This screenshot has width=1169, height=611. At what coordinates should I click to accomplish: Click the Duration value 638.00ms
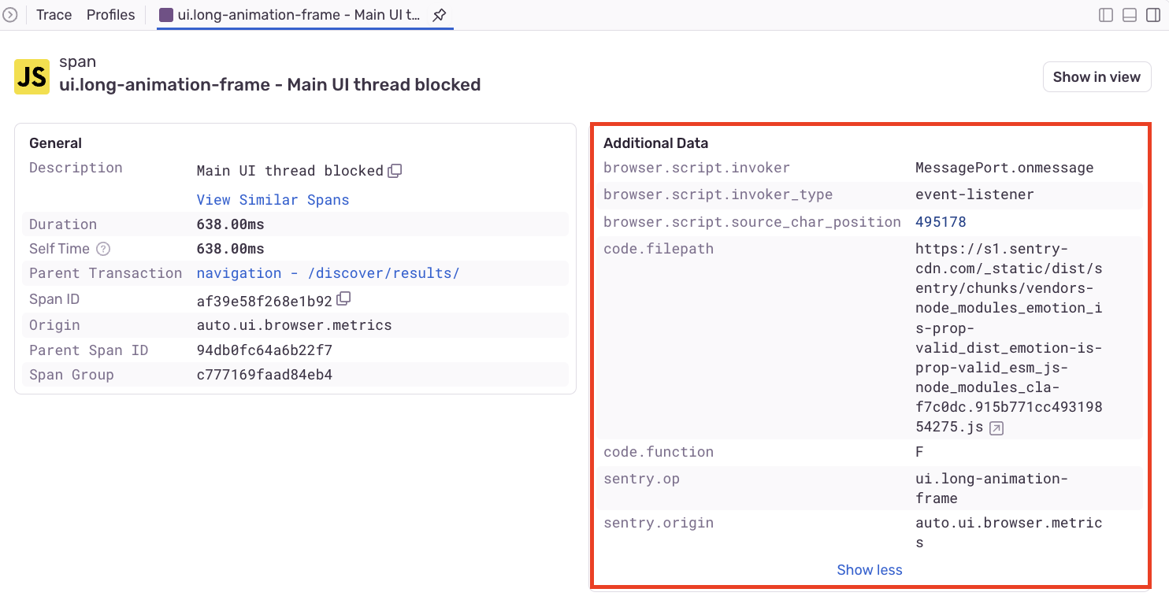click(231, 224)
